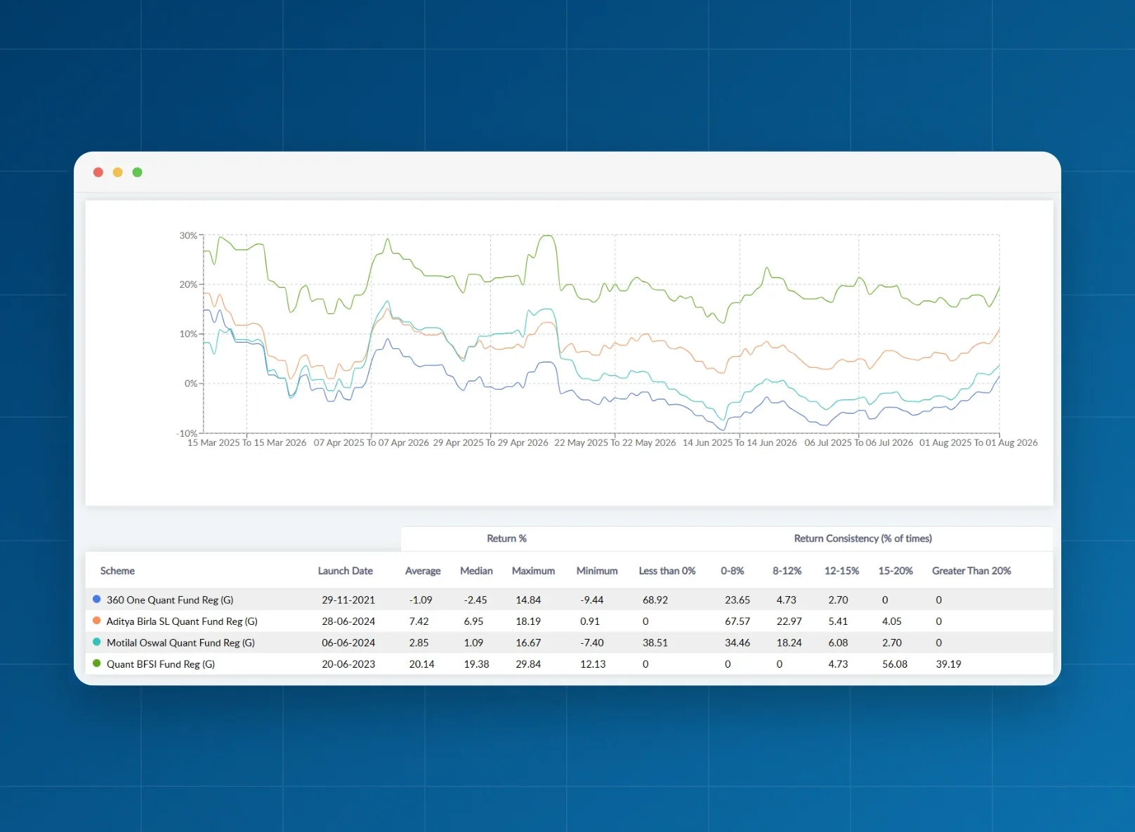This screenshot has width=1135, height=832.
Task: Click the maximum value 18.19
Action: click(x=528, y=621)
